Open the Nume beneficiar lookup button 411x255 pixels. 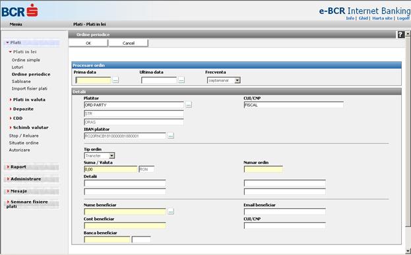tap(171, 212)
